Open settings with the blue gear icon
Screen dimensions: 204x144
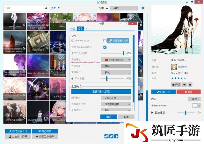[x=143, y=8]
